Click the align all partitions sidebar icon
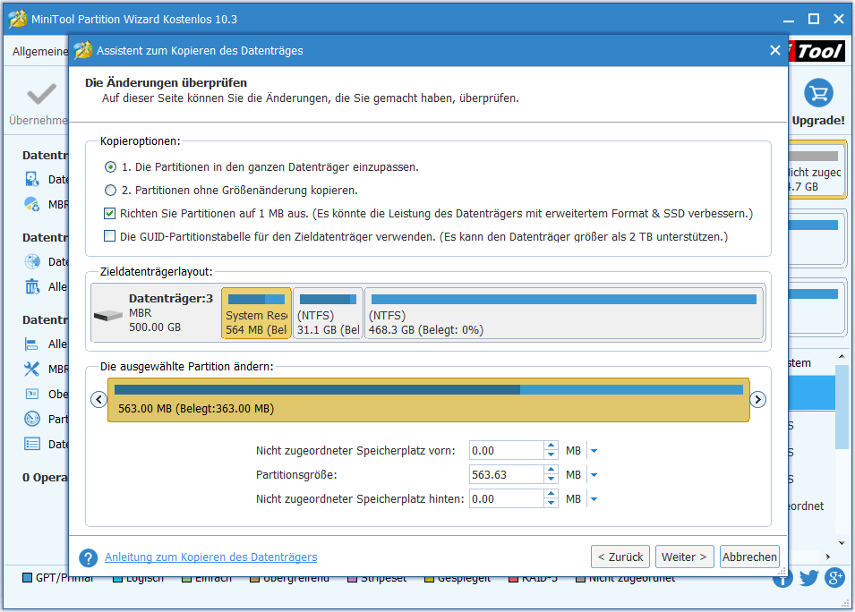 [x=31, y=344]
